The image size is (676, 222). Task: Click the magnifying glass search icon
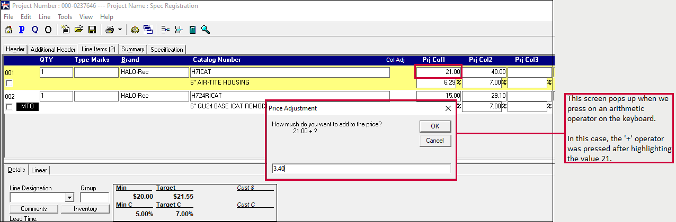click(x=206, y=30)
